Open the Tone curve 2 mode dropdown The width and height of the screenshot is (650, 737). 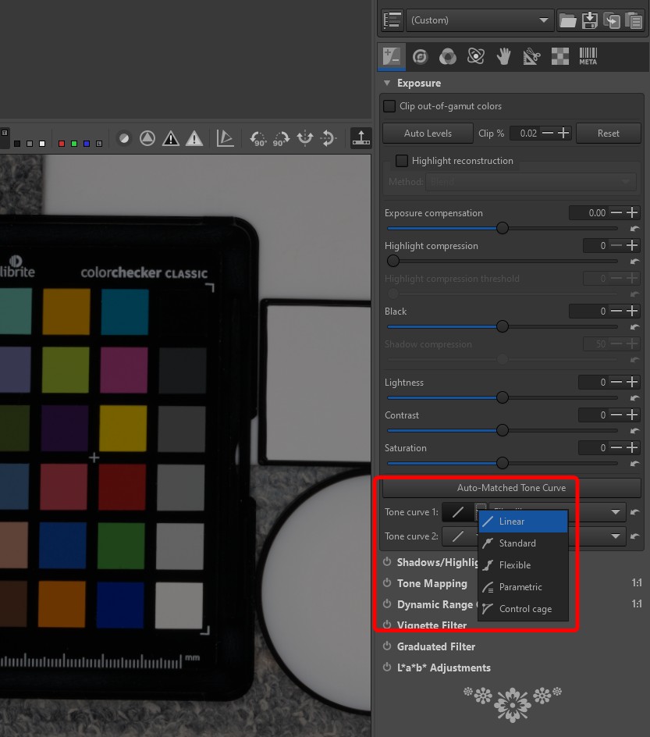pyautogui.click(x=616, y=536)
